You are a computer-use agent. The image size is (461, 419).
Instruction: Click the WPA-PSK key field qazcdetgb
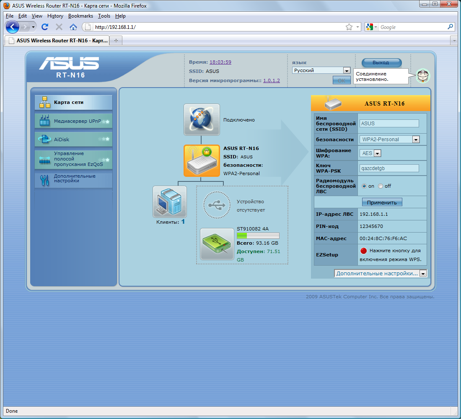pos(389,168)
